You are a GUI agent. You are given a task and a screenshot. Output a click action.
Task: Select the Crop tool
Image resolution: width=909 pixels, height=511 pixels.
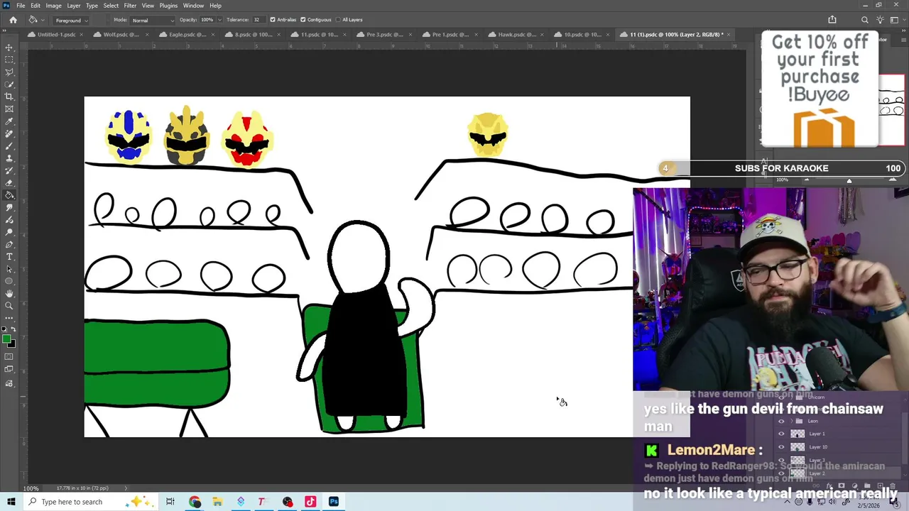click(x=9, y=97)
